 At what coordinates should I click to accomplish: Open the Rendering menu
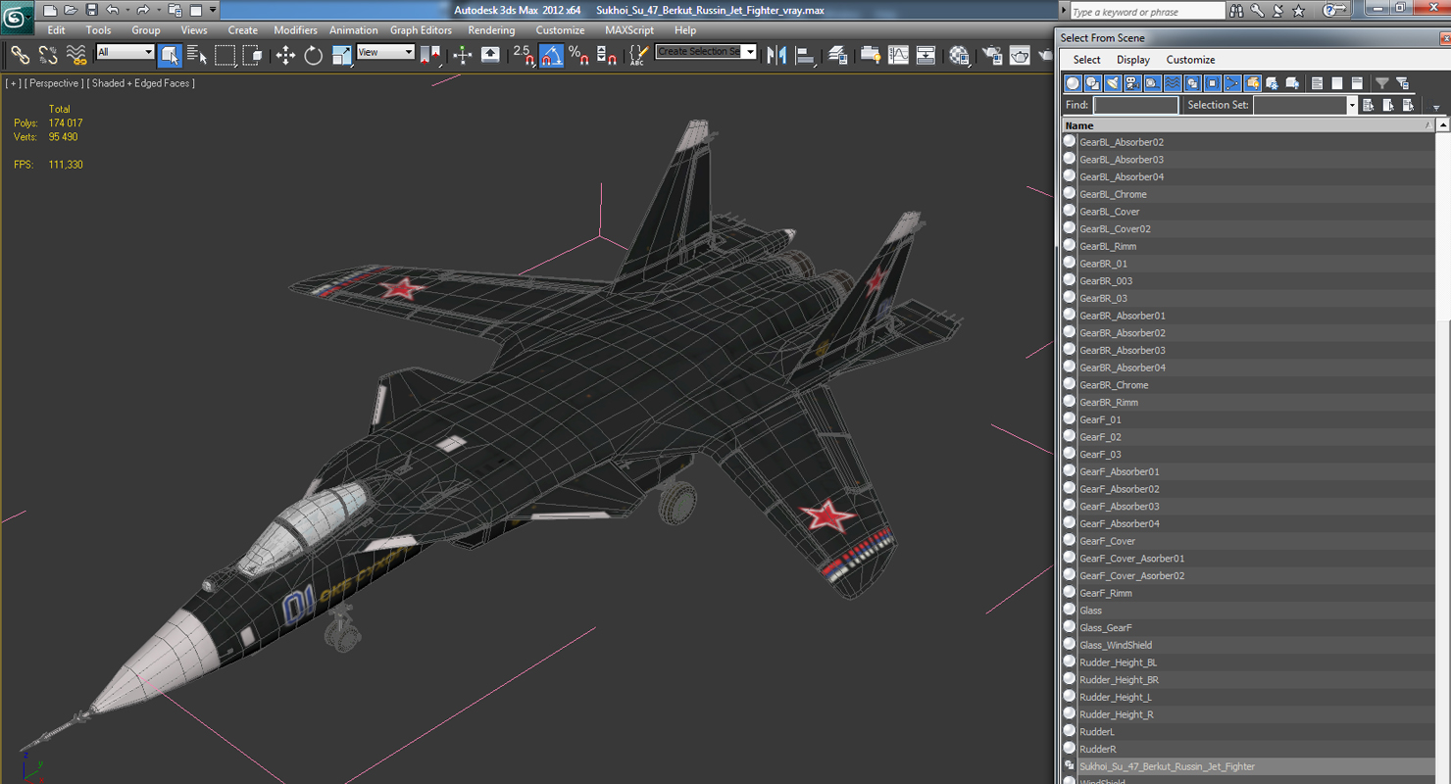coord(491,30)
